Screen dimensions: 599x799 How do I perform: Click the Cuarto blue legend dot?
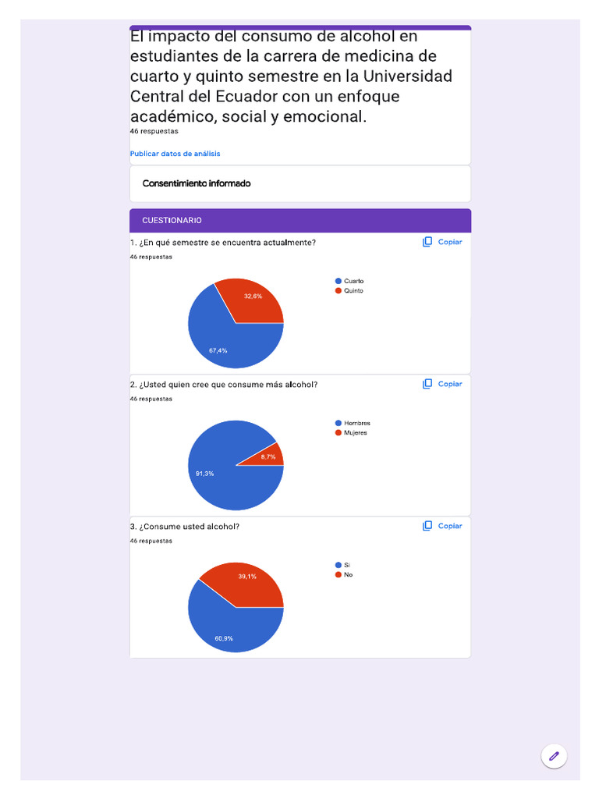pyautogui.click(x=338, y=281)
